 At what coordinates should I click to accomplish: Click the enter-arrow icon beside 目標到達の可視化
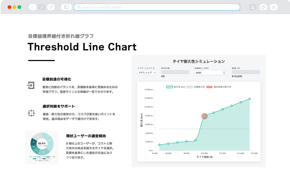pos(31,85)
